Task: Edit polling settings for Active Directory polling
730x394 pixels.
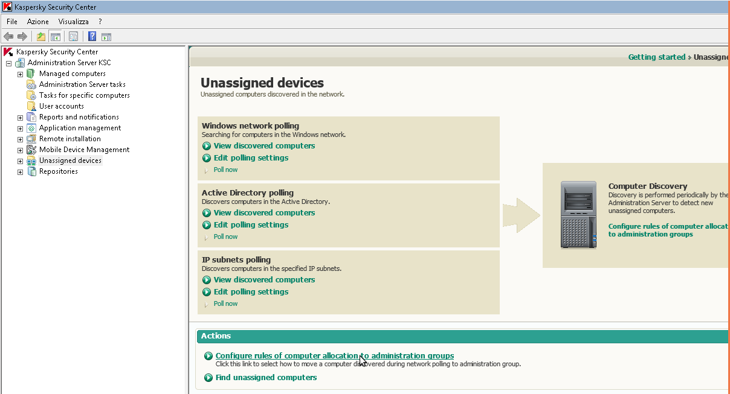Action: click(x=251, y=225)
